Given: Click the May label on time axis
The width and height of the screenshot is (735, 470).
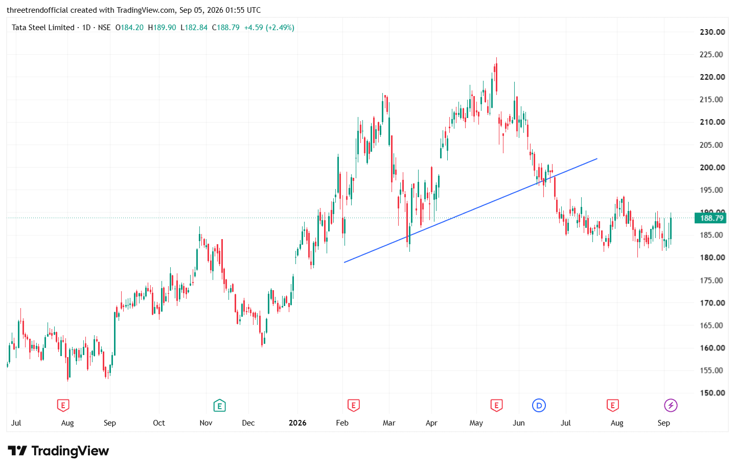Looking at the screenshot, I should pos(476,423).
